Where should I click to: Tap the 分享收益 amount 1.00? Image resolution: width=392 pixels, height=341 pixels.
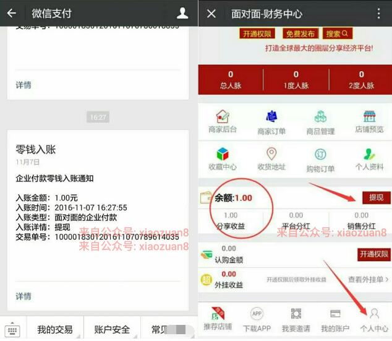[x=231, y=215]
